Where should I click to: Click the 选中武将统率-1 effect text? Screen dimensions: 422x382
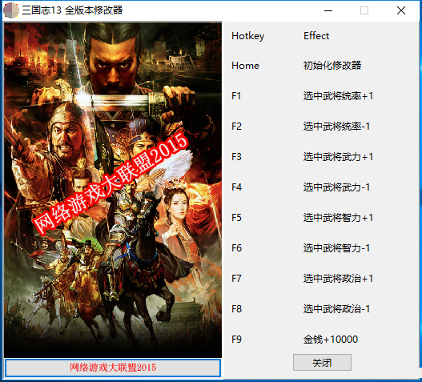336,127
